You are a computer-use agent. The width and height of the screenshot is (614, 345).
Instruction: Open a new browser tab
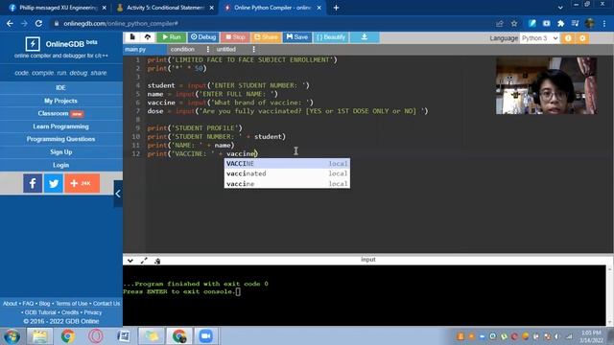(336, 8)
